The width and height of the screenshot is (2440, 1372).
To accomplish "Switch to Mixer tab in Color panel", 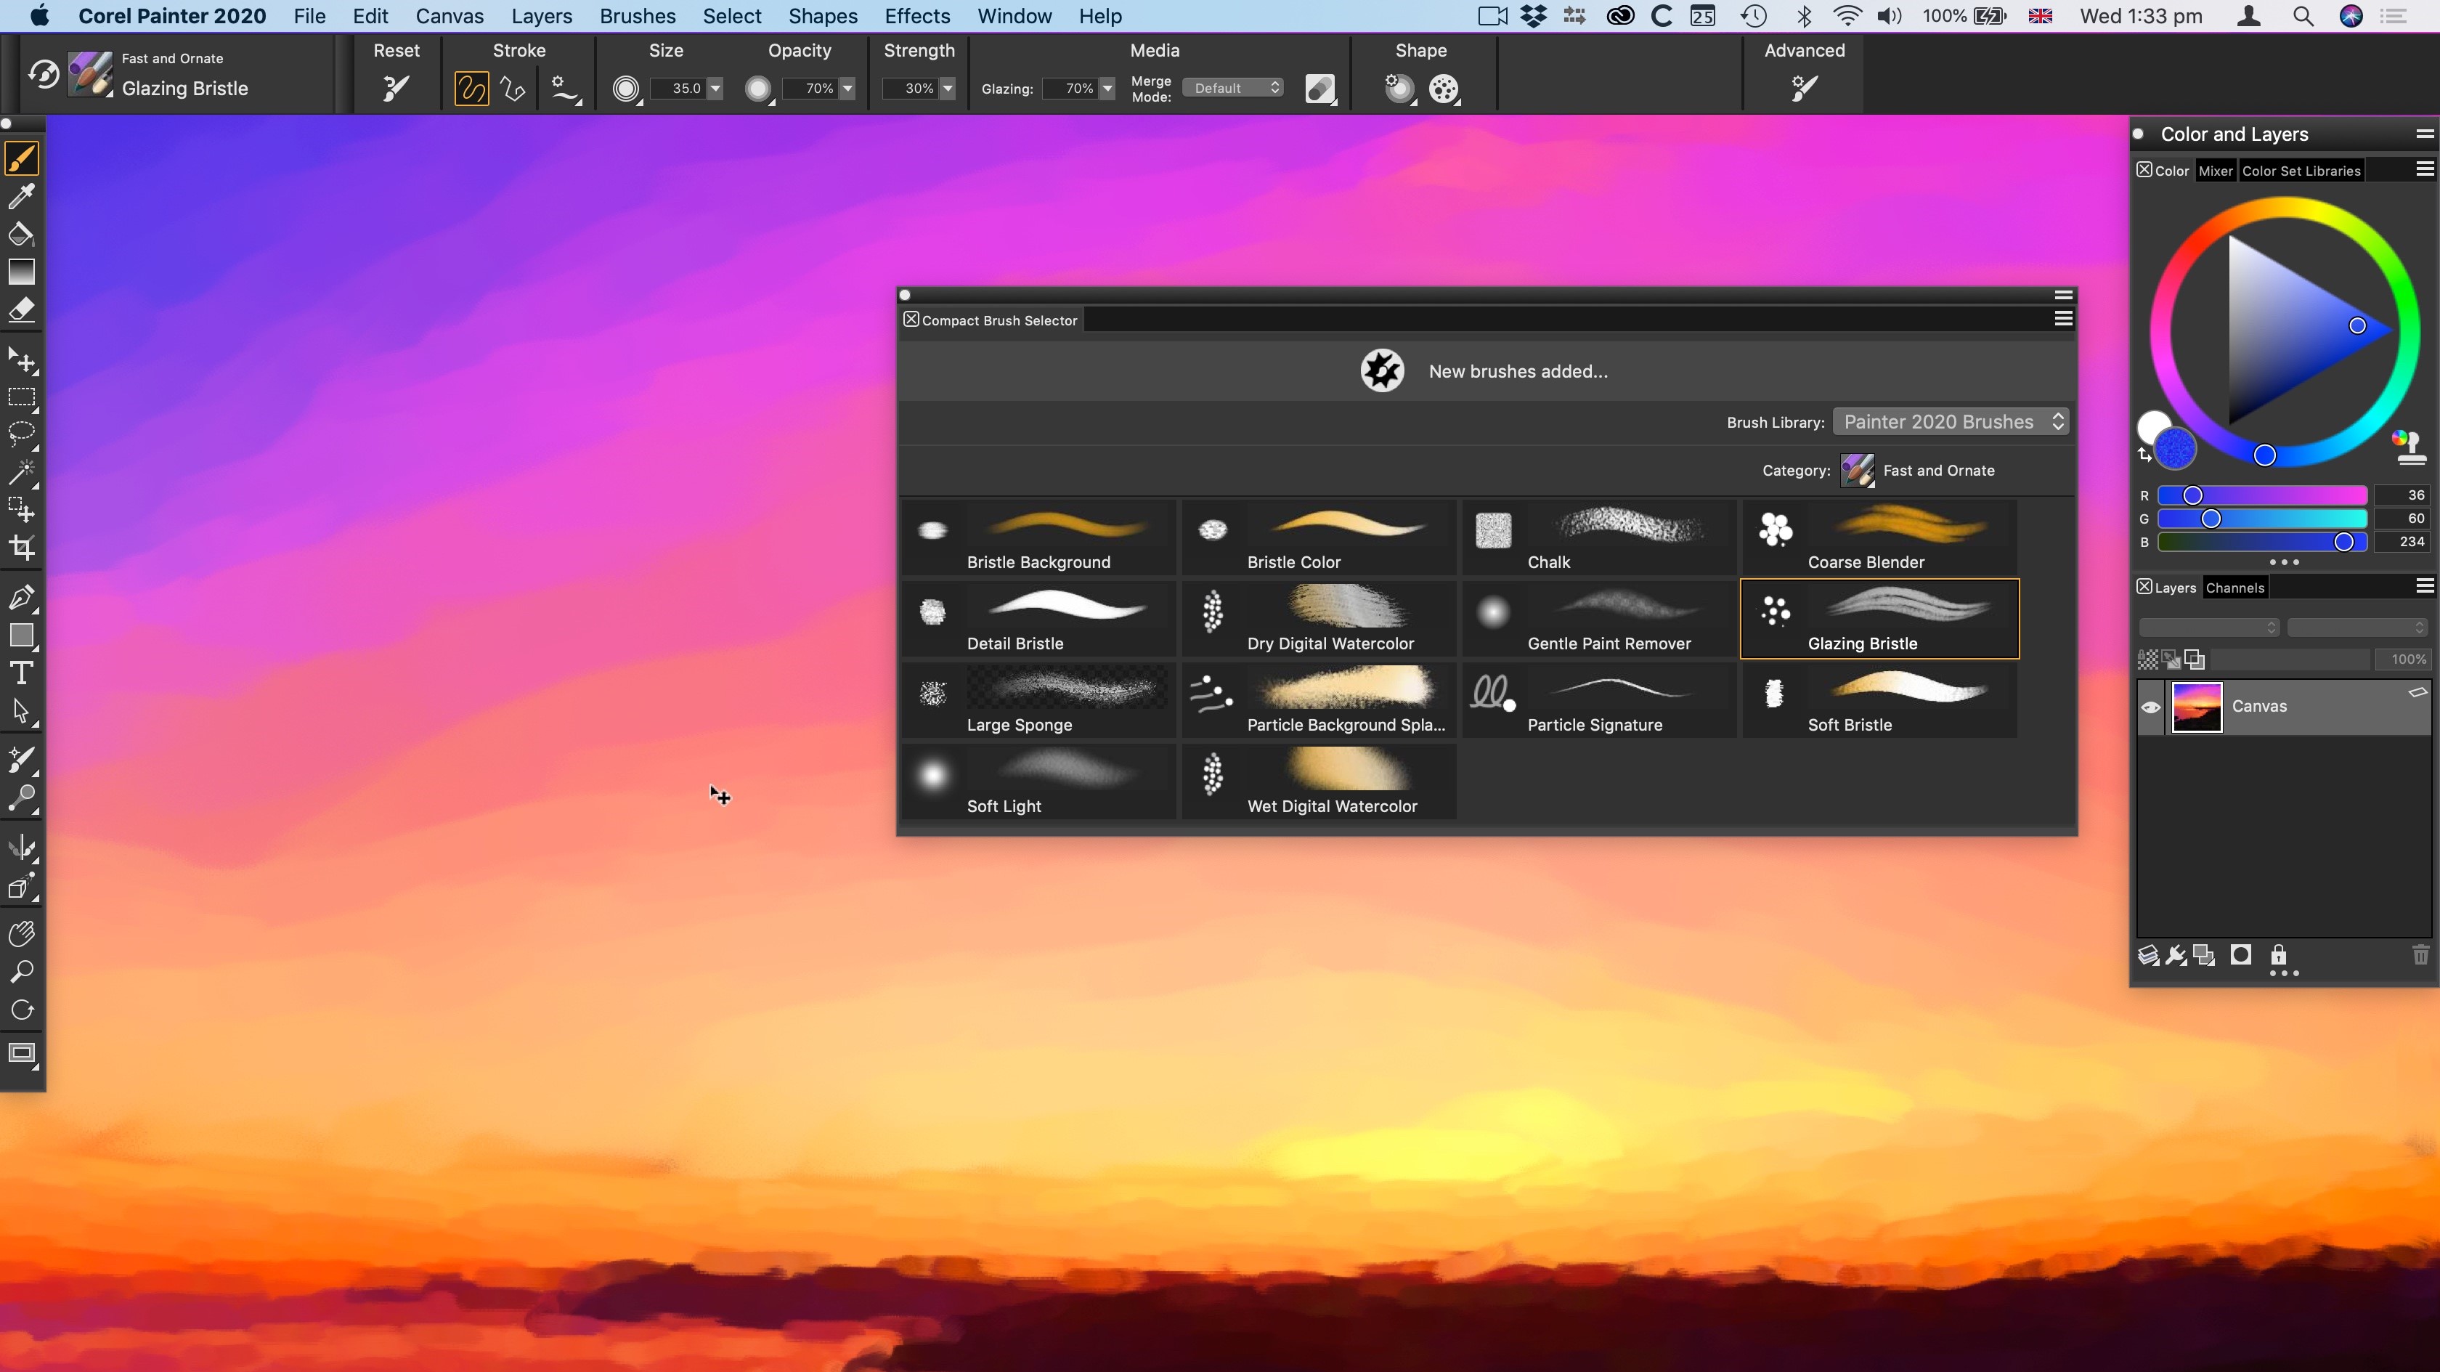I will 2216,171.
